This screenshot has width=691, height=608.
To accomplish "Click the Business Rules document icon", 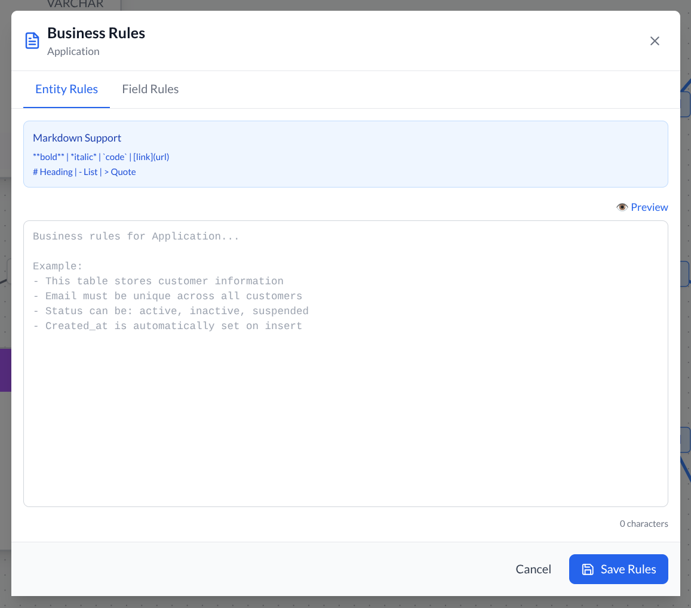I will (x=32, y=40).
